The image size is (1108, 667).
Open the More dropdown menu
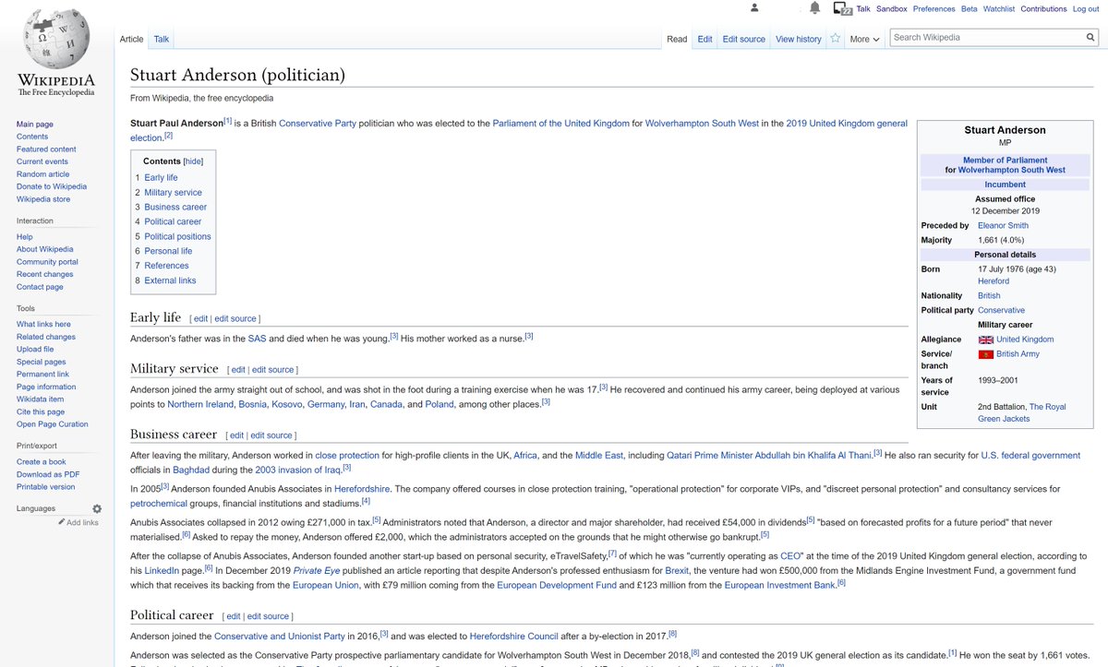(863, 39)
